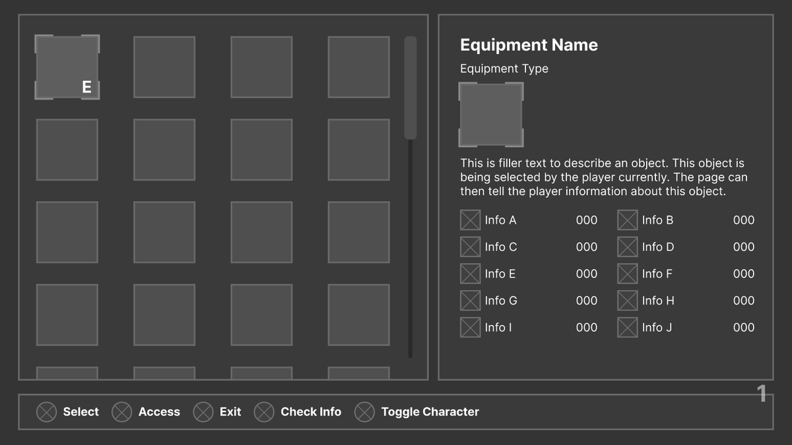Click the equipment preview image under Equipment Type
Screen dimensions: 792x445
(491, 115)
